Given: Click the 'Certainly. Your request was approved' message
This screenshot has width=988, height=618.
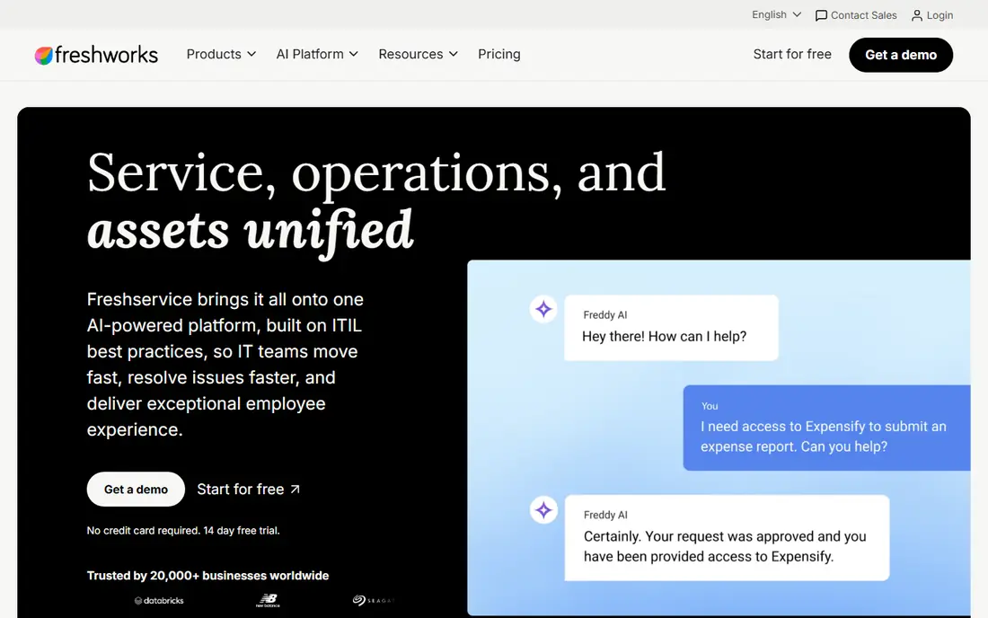Looking at the screenshot, I should (x=725, y=546).
